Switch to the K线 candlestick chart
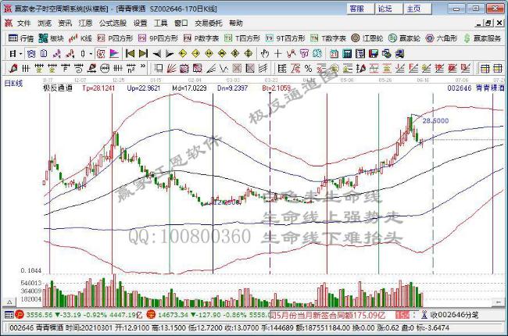Image resolution: width=508 pixels, height=336 pixels. pyautogui.click(x=80, y=38)
